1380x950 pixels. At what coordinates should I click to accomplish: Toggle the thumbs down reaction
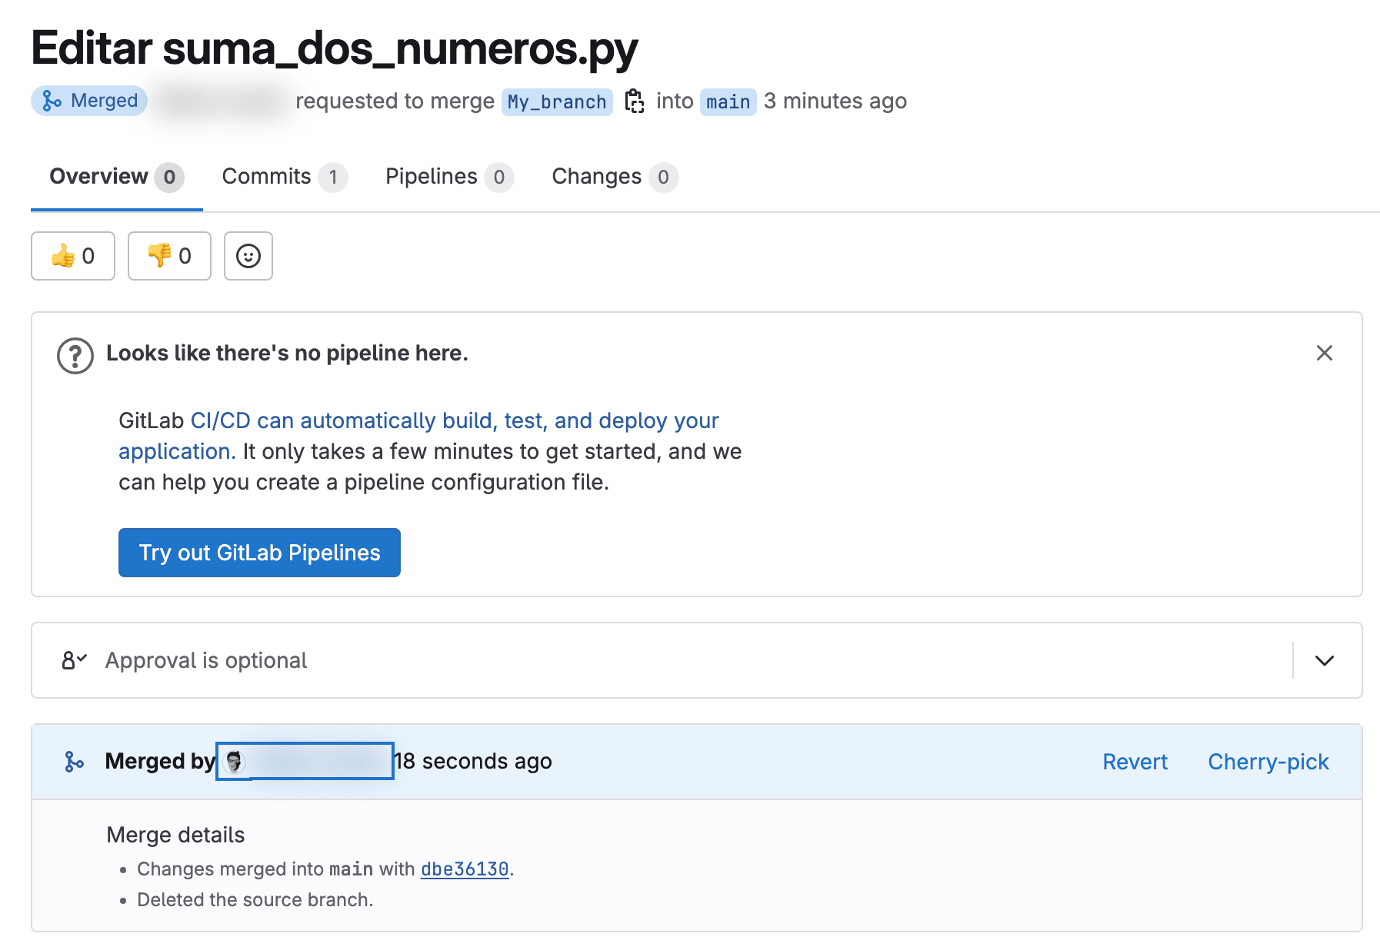point(168,256)
